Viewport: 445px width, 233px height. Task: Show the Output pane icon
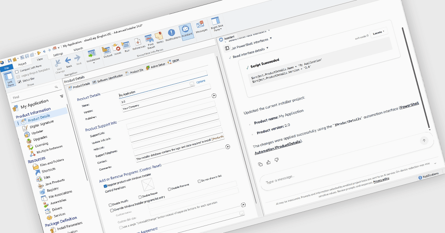(x=107, y=51)
